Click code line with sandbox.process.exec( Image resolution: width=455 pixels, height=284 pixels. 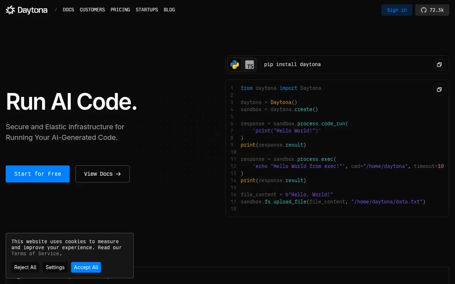[x=288, y=159]
